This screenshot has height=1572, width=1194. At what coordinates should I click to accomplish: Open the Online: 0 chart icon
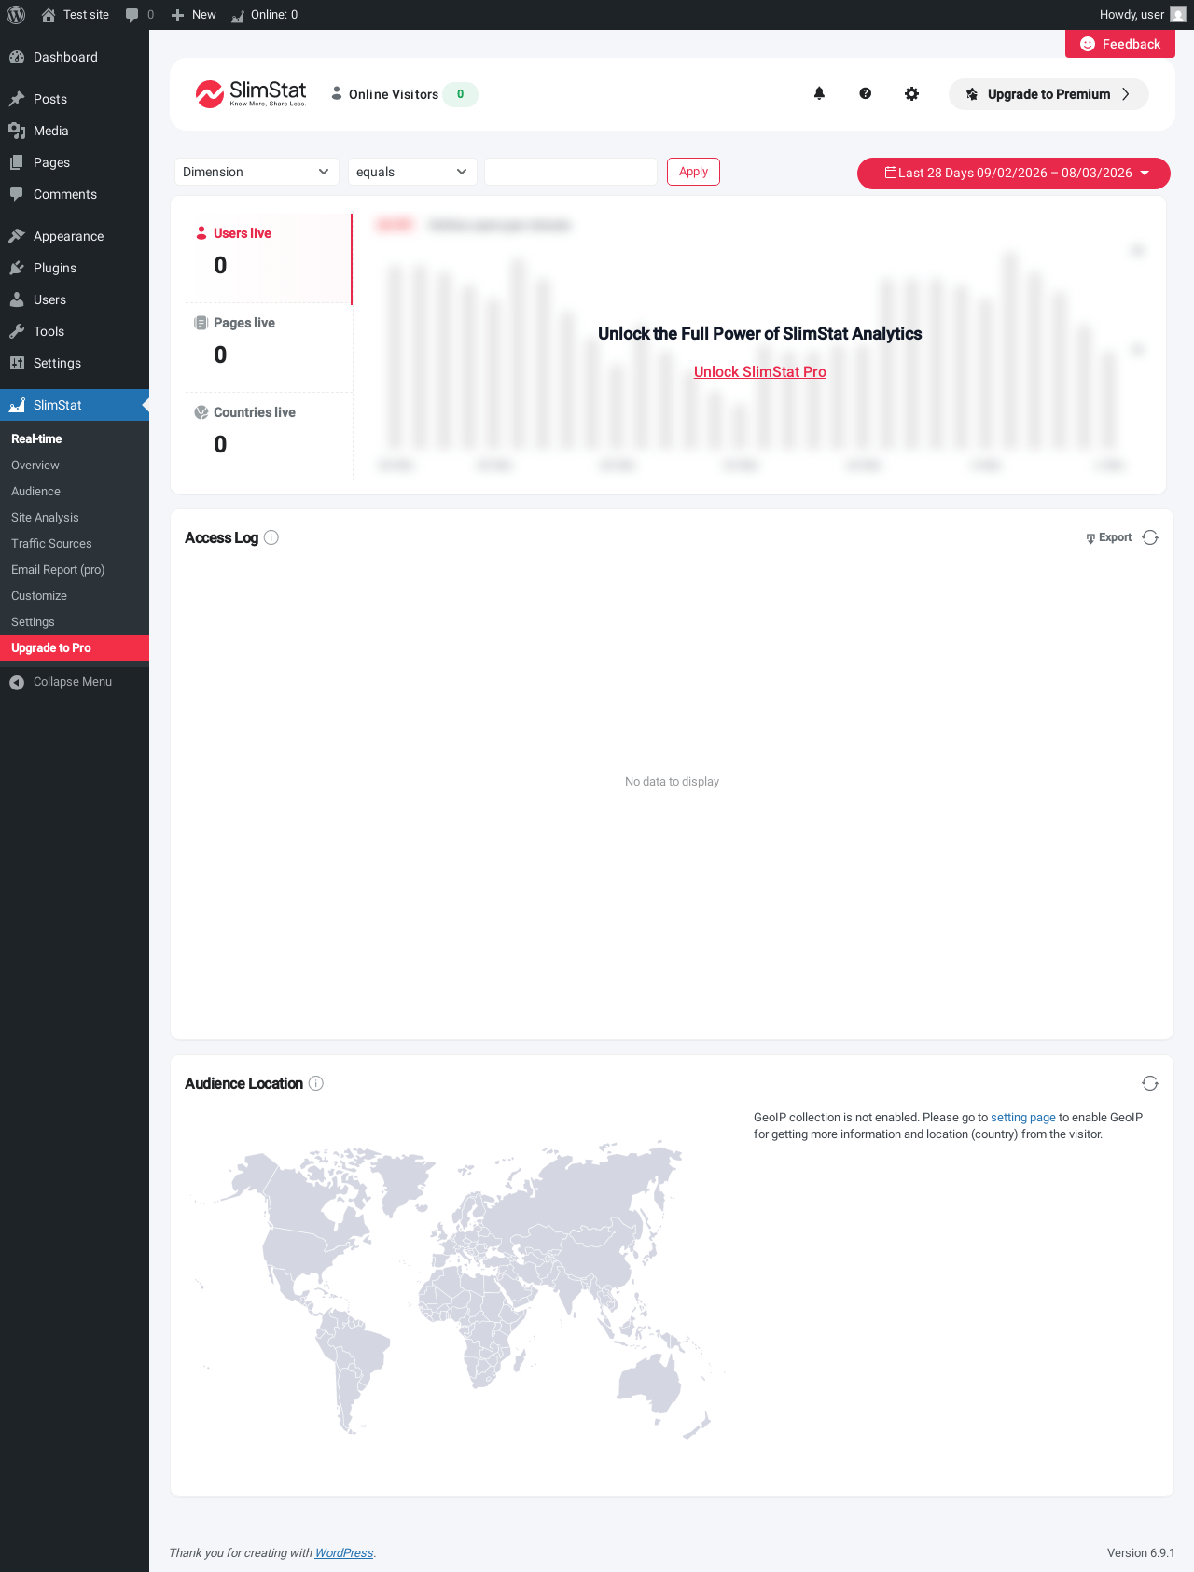click(x=238, y=15)
